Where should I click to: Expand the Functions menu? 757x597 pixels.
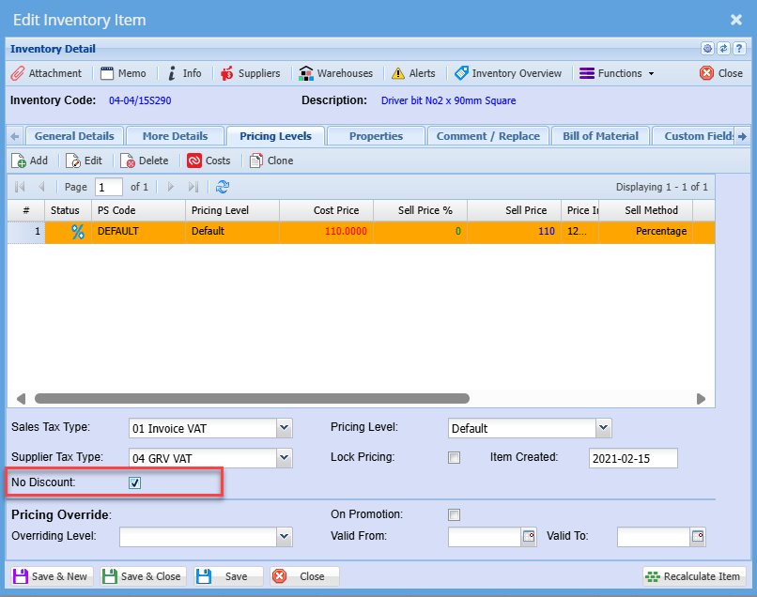(x=617, y=73)
